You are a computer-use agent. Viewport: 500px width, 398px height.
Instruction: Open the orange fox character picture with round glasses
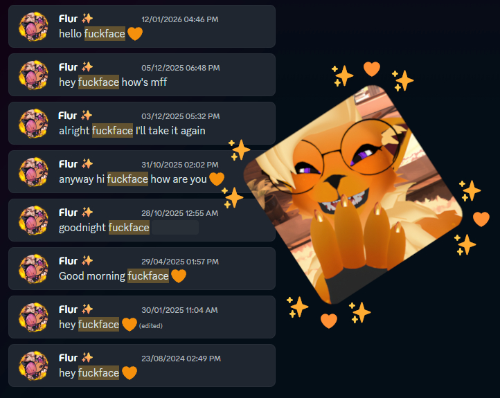pyautogui.click(x=353, y=195)
